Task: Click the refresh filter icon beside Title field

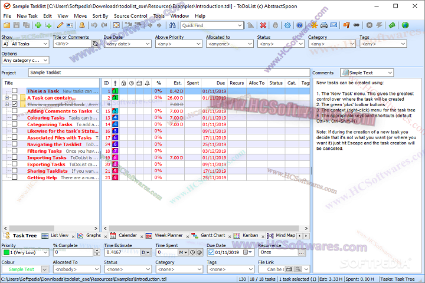Action: pyautogui.click(x=95, y=44)
